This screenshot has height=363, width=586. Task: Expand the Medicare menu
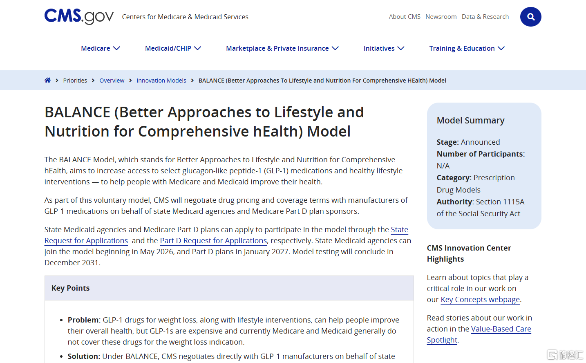[101, 48]
